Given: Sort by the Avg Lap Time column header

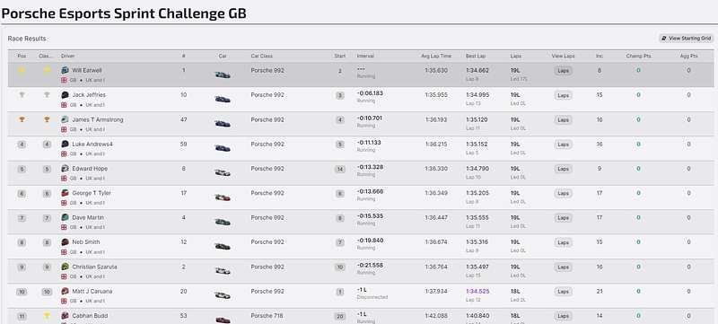Looking at the screenshot, I should tap(436, 56).
